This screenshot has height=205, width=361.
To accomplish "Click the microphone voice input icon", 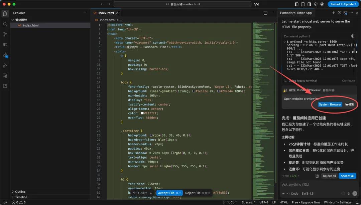I will click(x=349, y=193).
